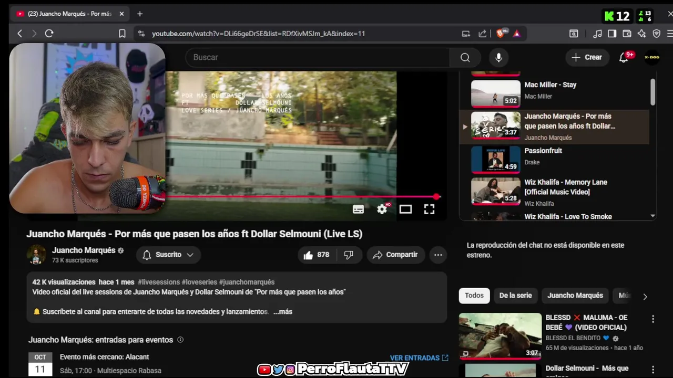Open the Juancho Marqués channel name link
The image size is (673, 378).
84,250
